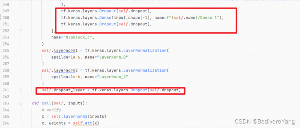Click epsilon=1e-6 on line 259
300x128 pixels.
point(66,77)
